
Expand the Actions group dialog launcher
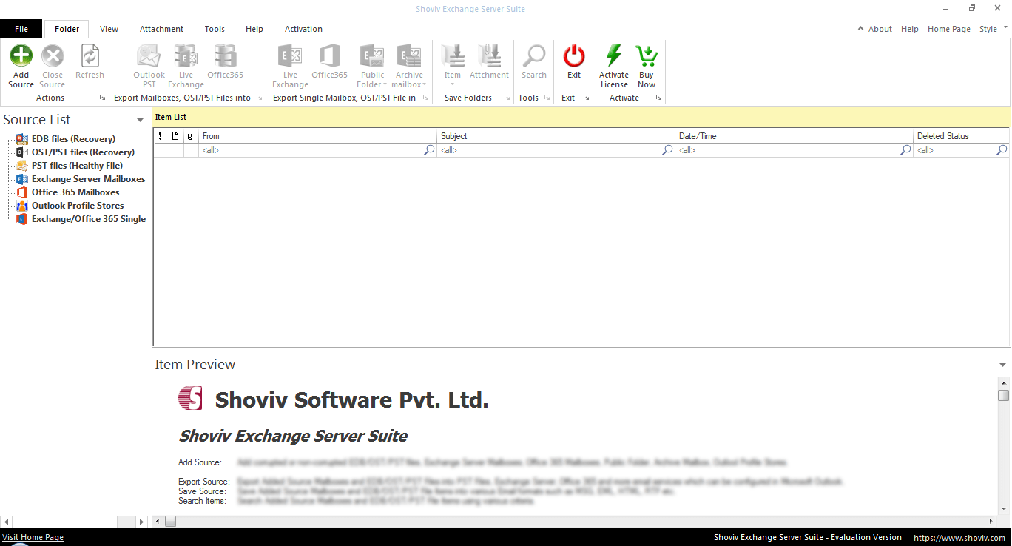pos(101,98)
